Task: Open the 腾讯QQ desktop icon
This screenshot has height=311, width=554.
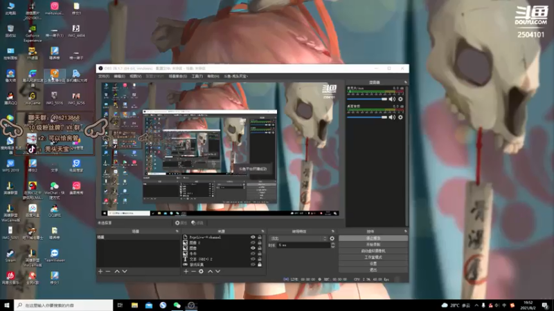Action: 10,98
